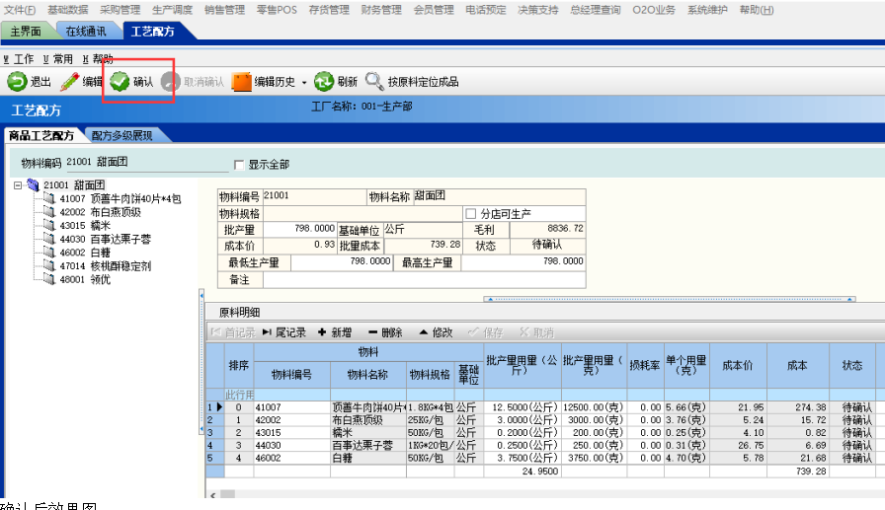Go to 首记录 first record
885x510 pixels.
click(x=232, y=332)
